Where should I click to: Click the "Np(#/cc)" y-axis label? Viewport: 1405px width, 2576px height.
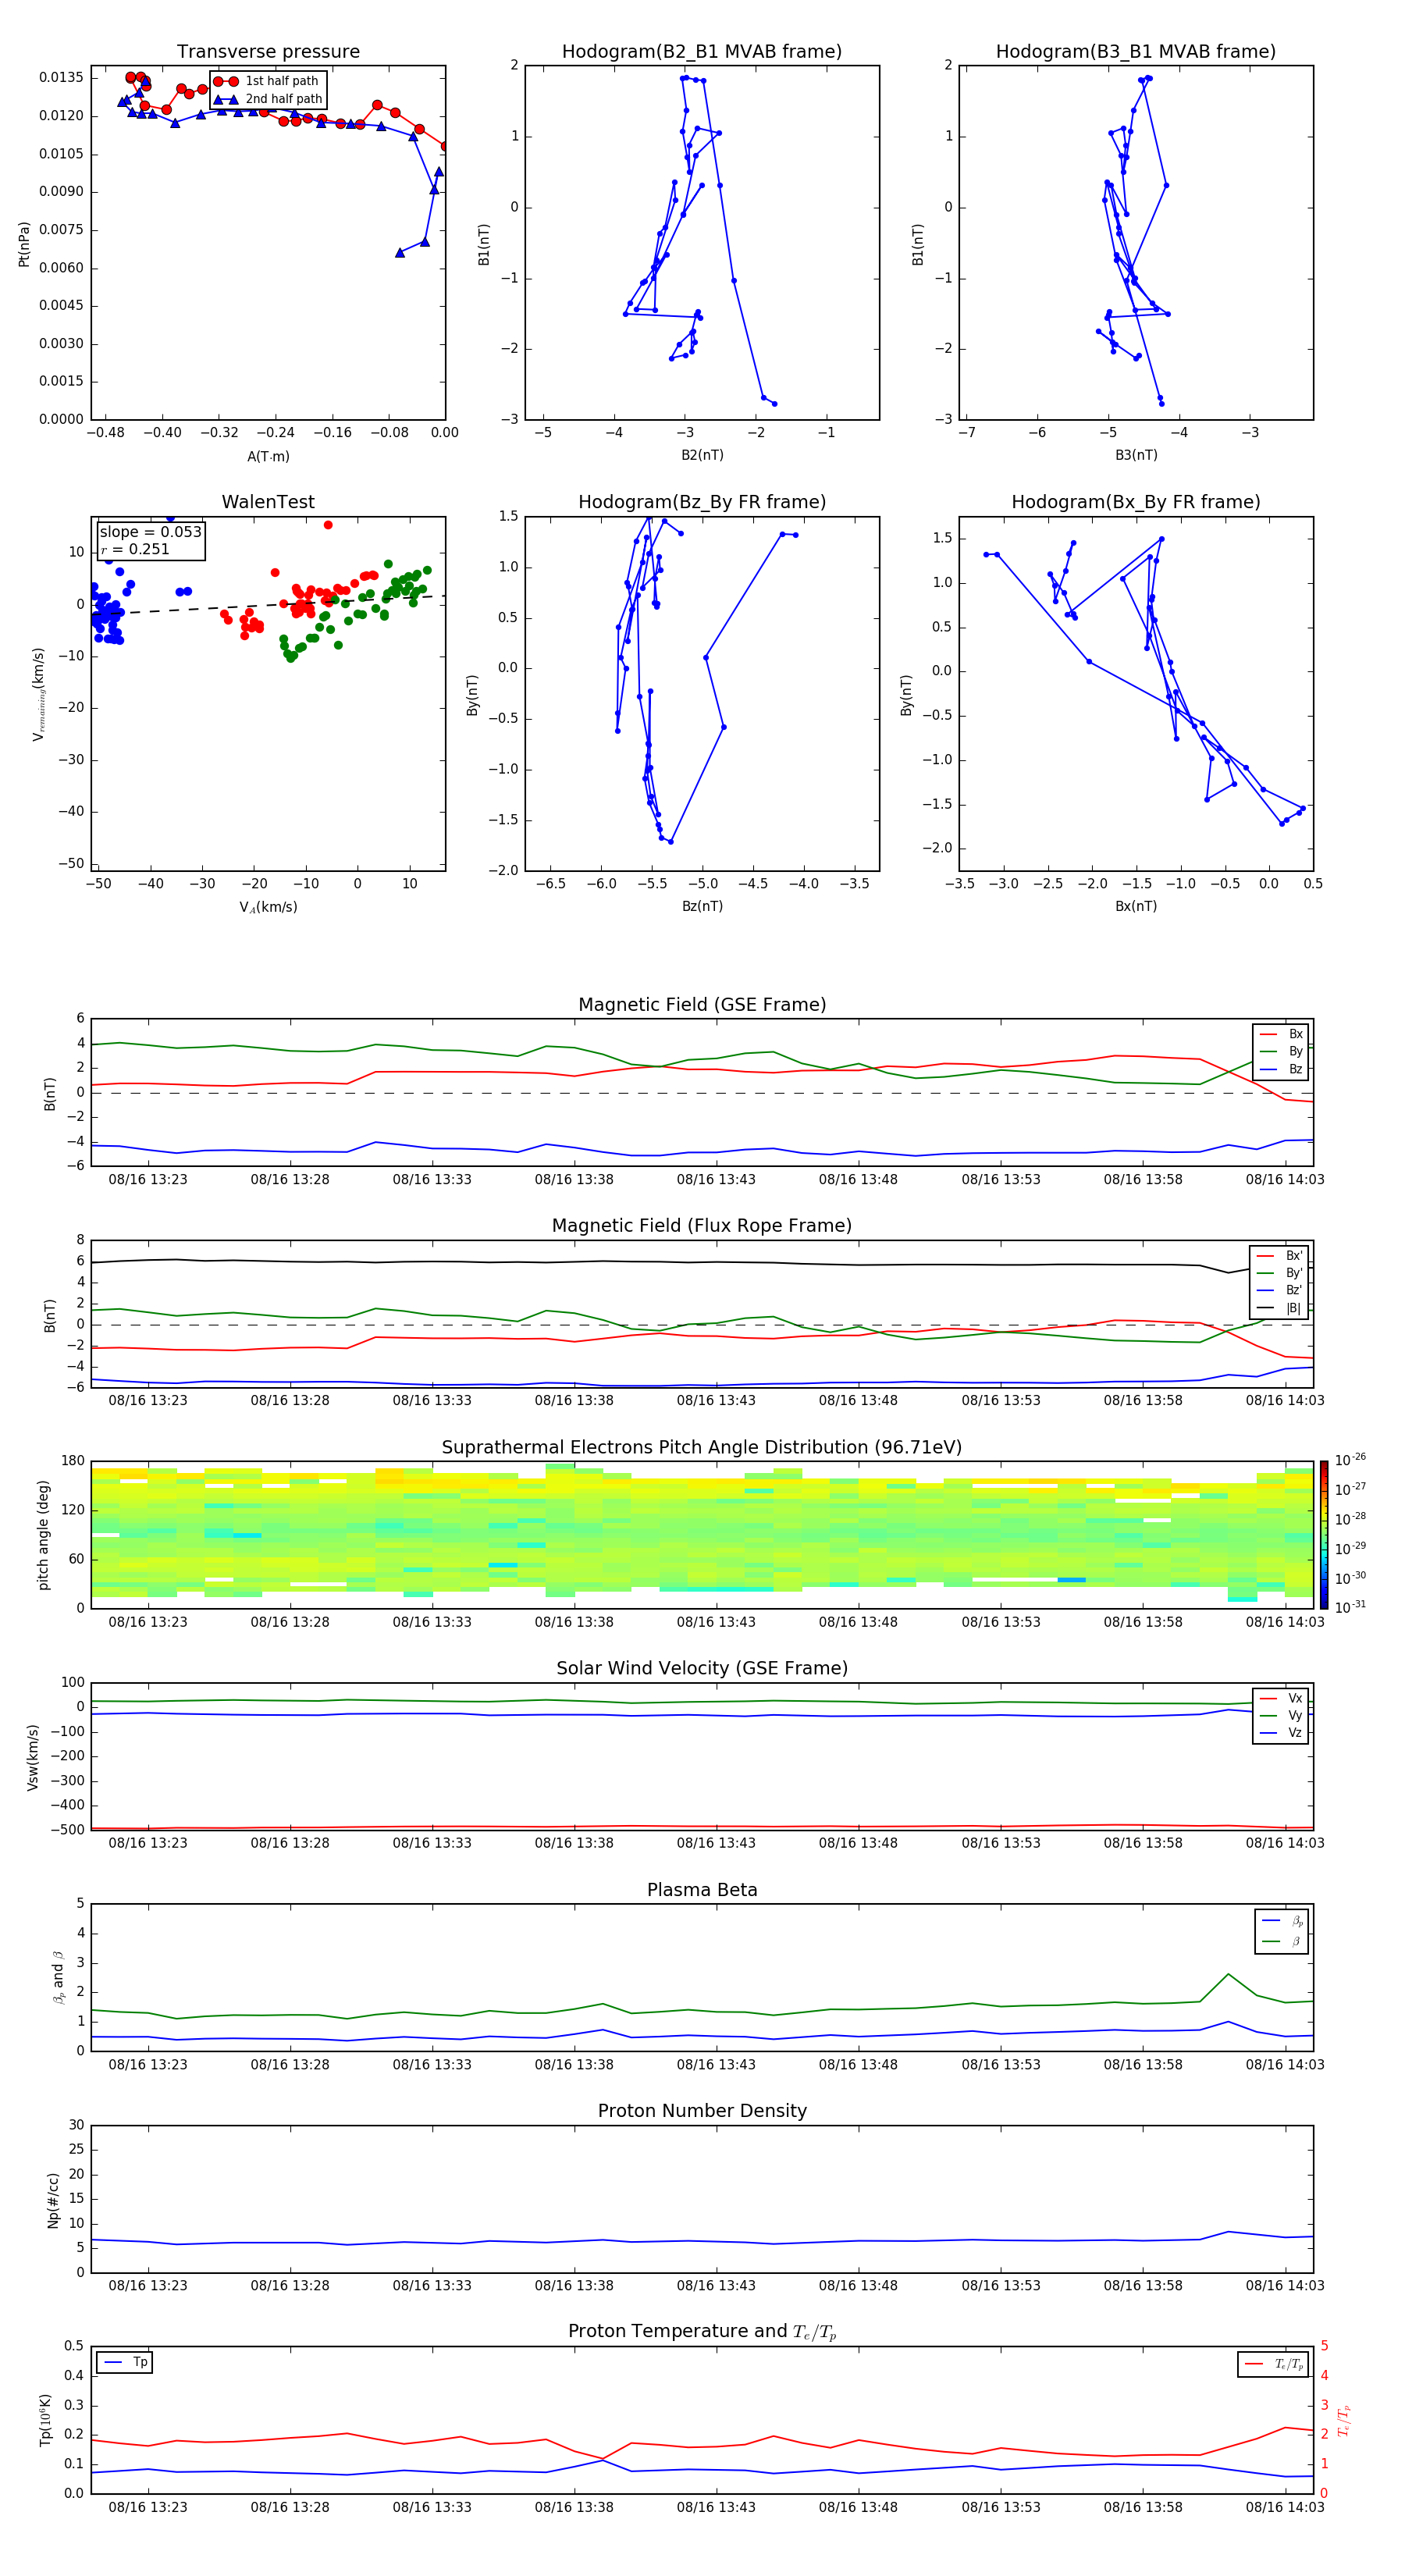tap(53, 2200)
